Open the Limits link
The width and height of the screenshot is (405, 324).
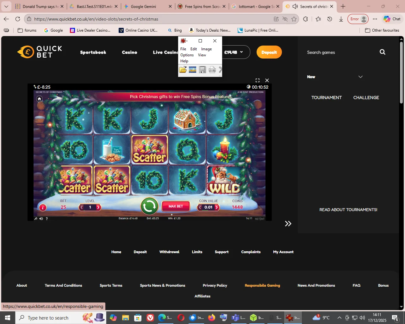(197, 252)
